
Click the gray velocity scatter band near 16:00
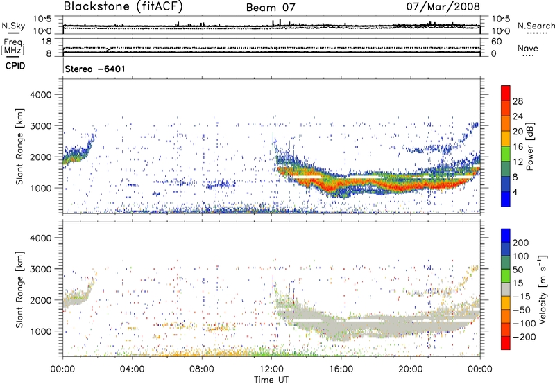click(x=341, y=326)
